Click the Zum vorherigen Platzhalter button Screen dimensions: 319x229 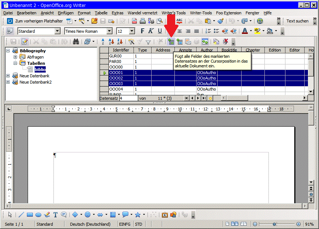(35, 21)
